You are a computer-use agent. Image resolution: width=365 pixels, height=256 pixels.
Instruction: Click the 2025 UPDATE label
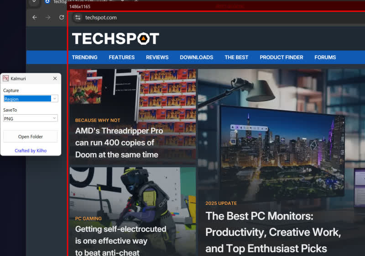coord(221,203)
